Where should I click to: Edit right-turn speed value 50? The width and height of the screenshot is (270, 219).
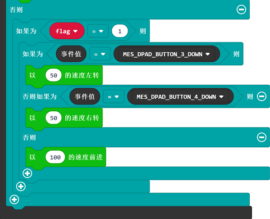tap(54, 118)
